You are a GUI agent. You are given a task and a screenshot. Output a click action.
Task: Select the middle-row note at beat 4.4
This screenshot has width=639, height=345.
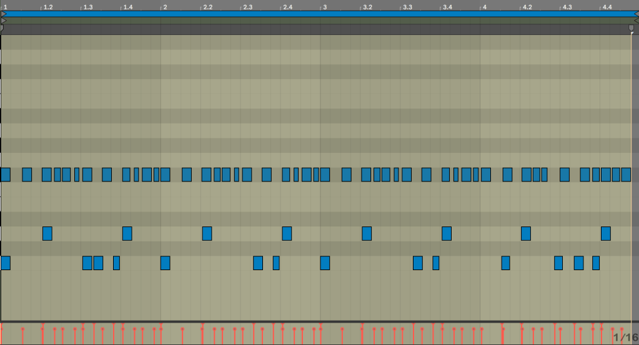[605, 233]
